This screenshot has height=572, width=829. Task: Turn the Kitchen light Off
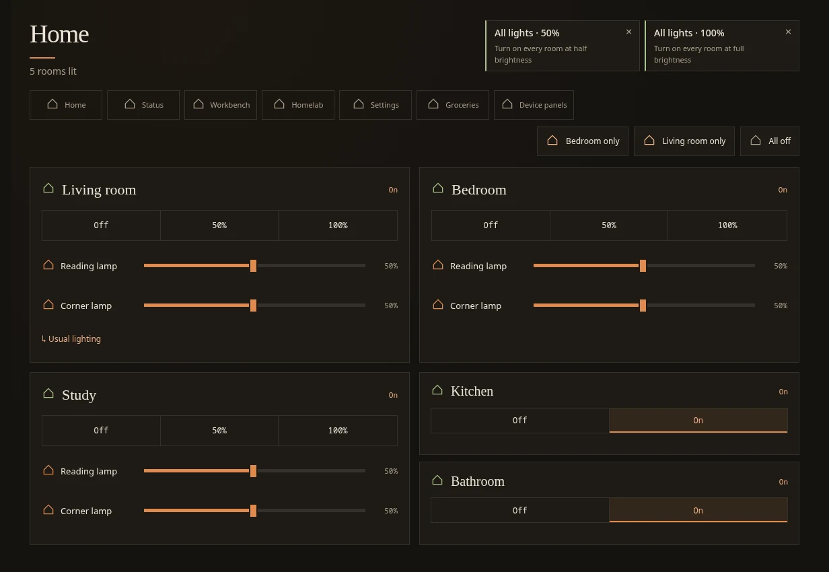click(x=520, y=421)
